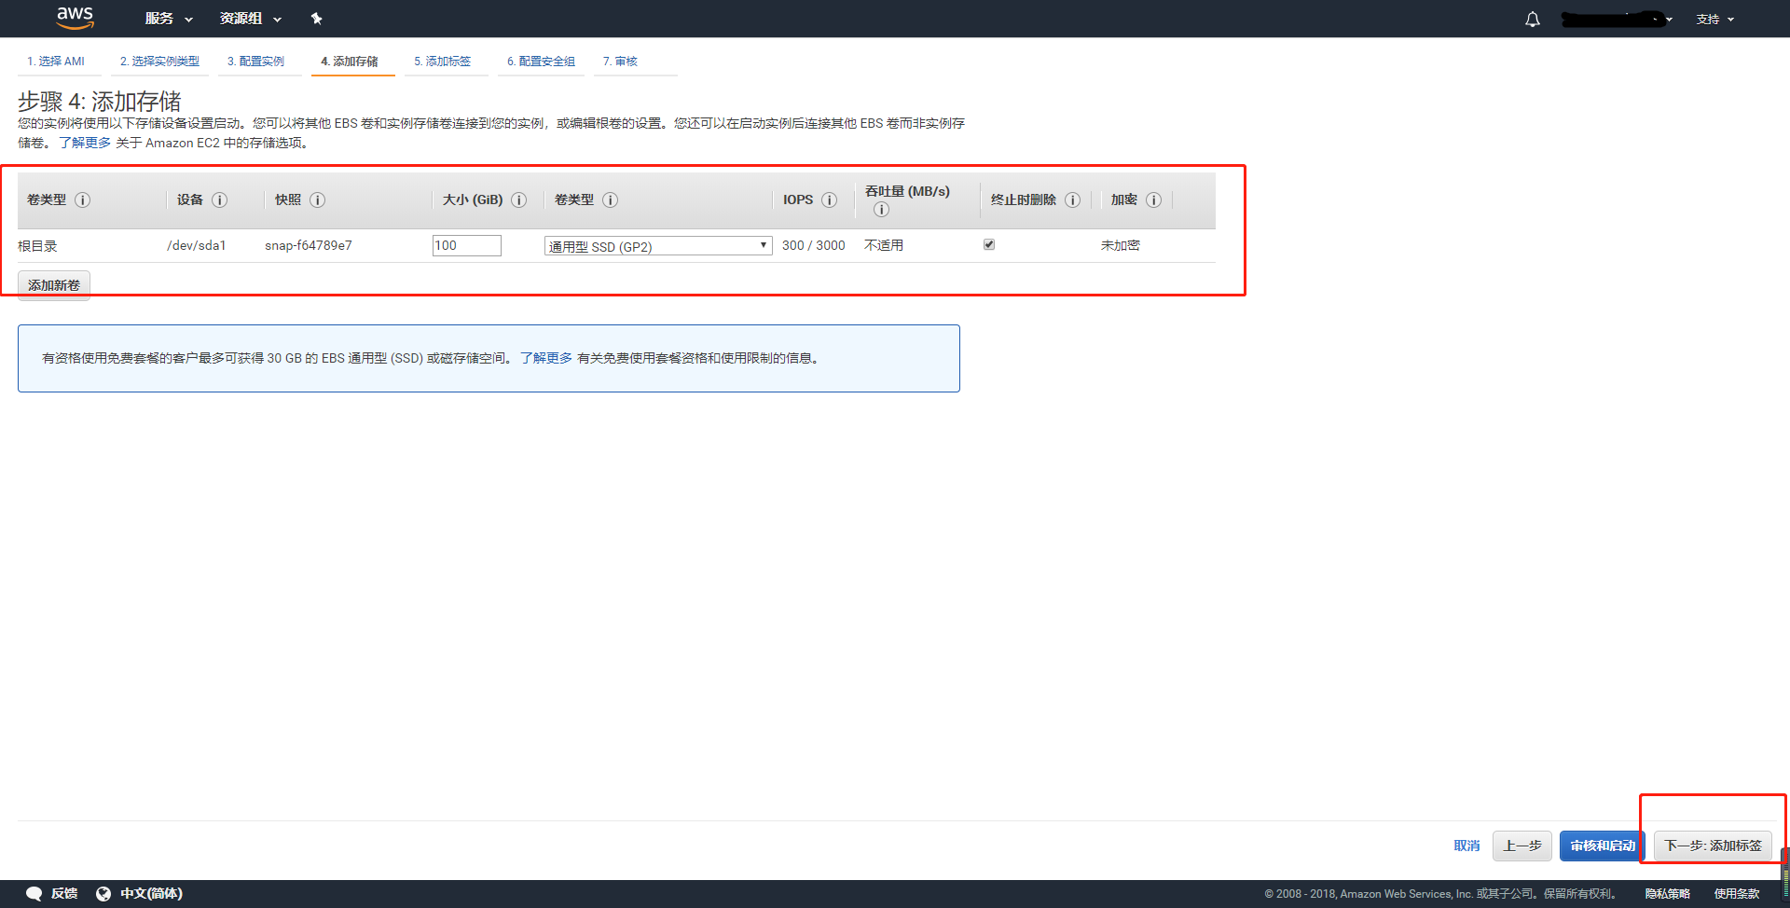Viewport: 1790px width, 908px height.
Task: Show info icon beside second 卷类型 column
Action: pyautogui.click(x=611, y=200)
